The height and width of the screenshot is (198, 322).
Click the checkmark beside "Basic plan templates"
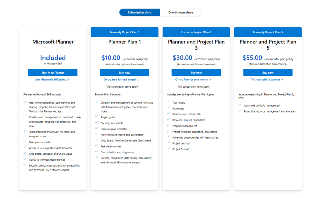point(25,142)
